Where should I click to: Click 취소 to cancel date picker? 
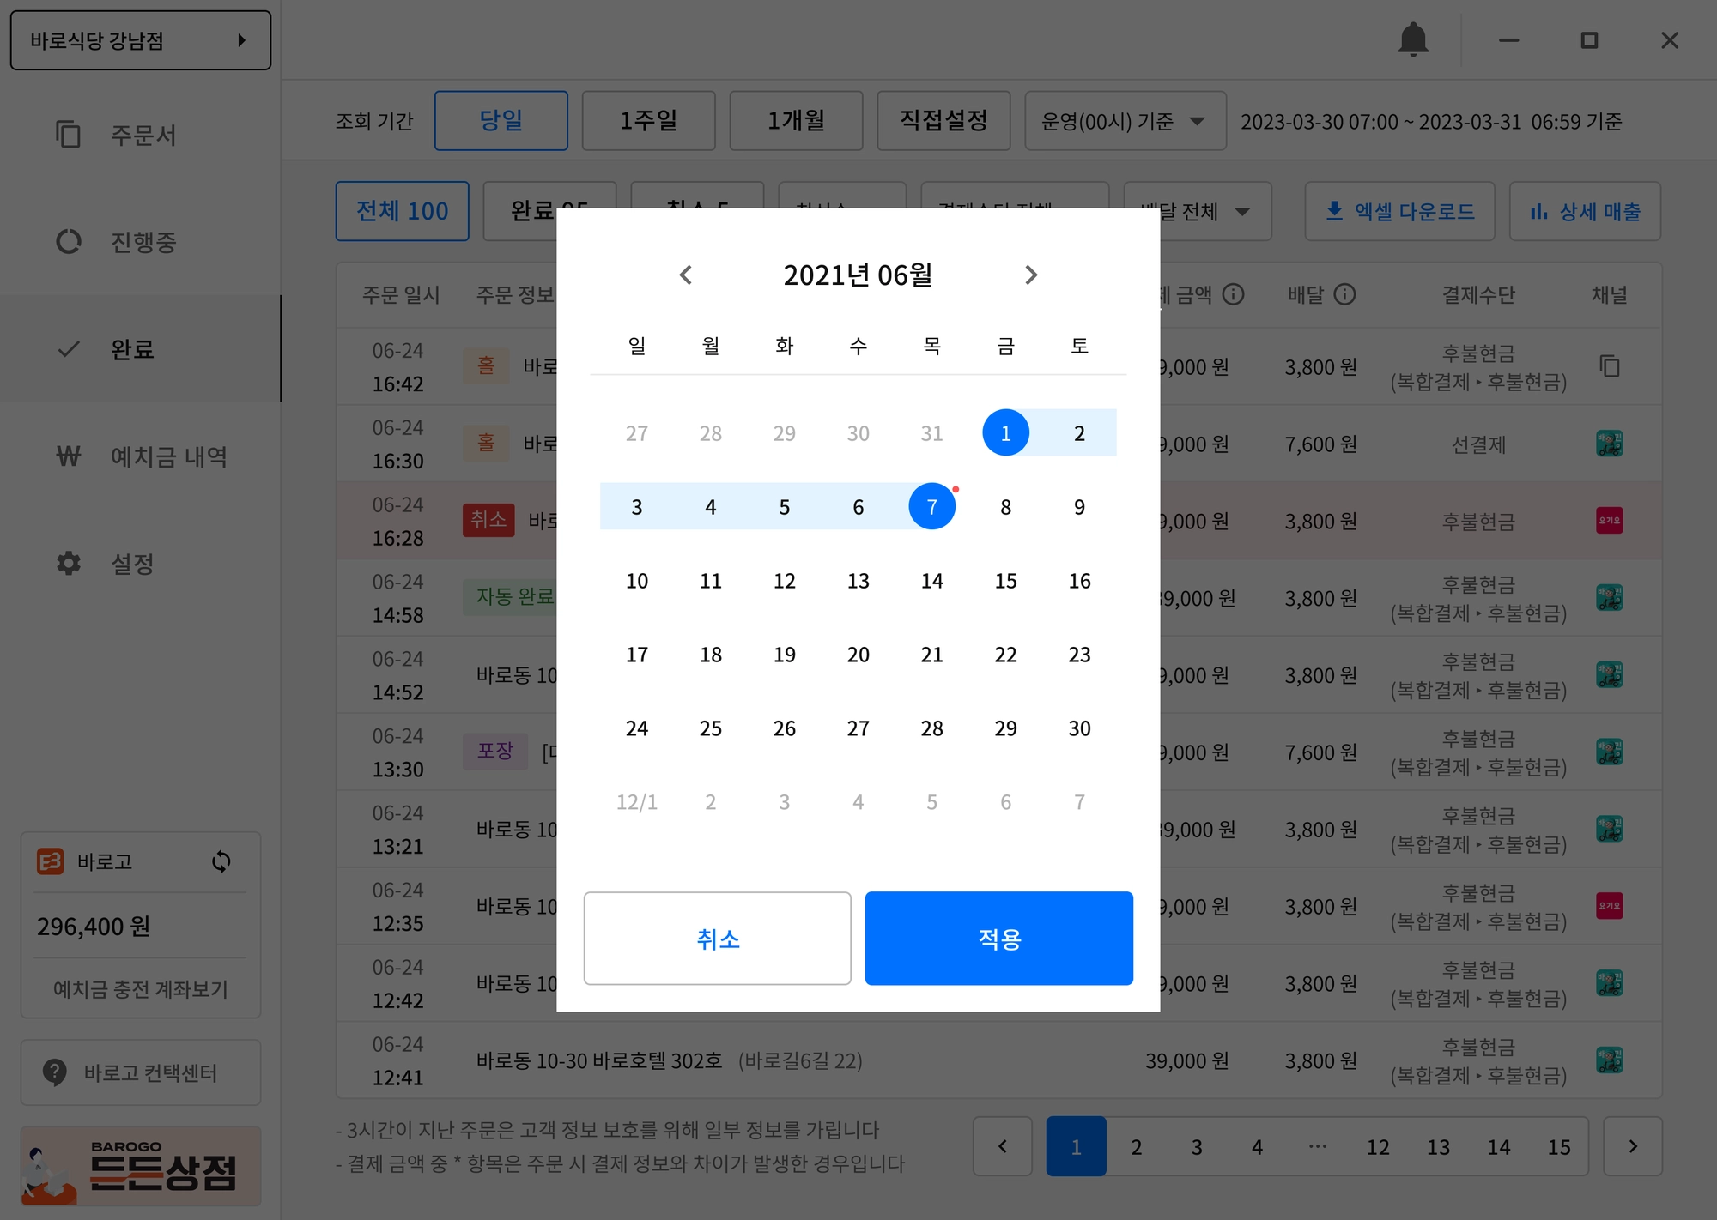click(718, 939)
